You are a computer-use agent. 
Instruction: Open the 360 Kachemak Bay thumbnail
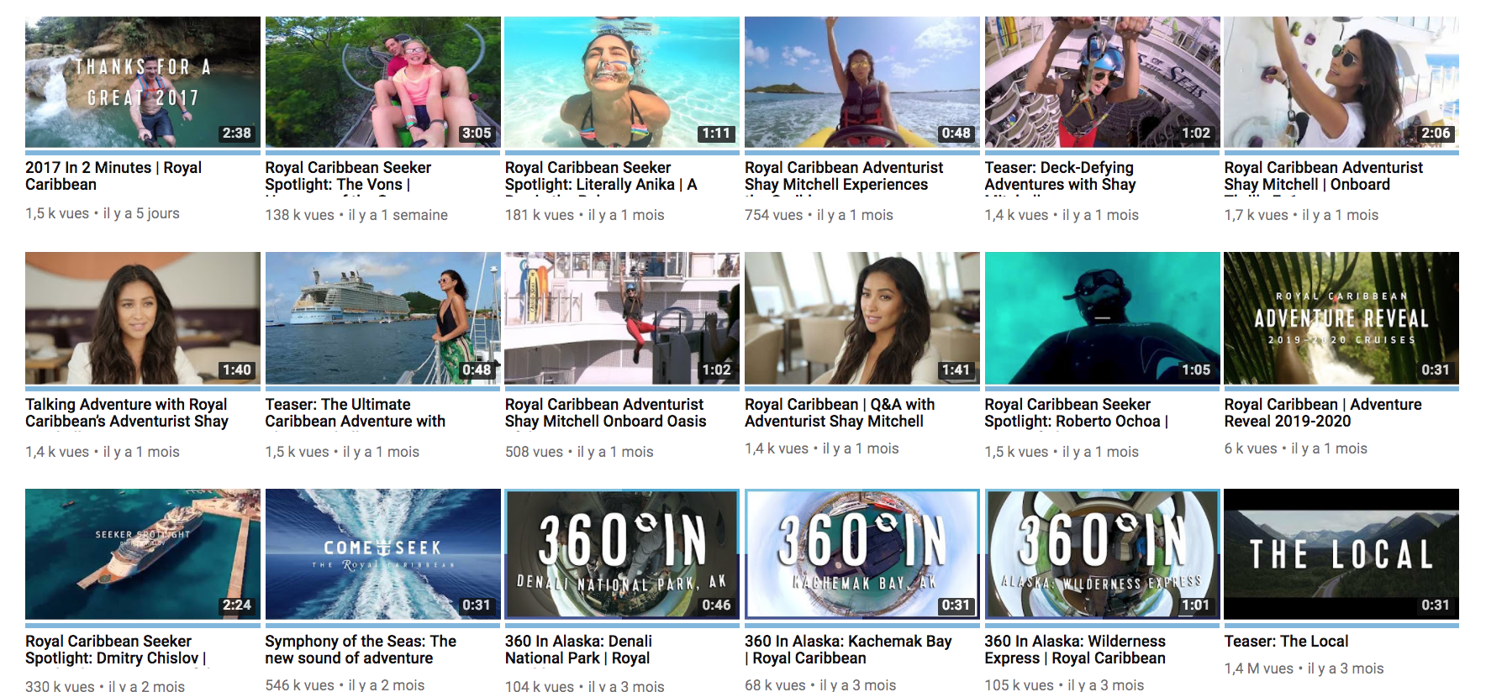862,554
